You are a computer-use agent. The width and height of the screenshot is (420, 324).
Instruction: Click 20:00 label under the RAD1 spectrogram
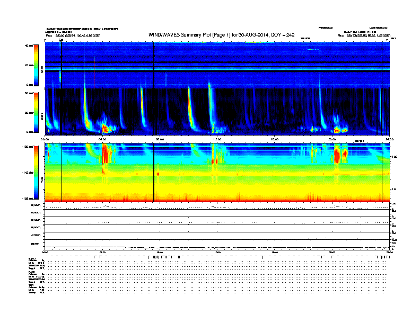pos(332,139)
